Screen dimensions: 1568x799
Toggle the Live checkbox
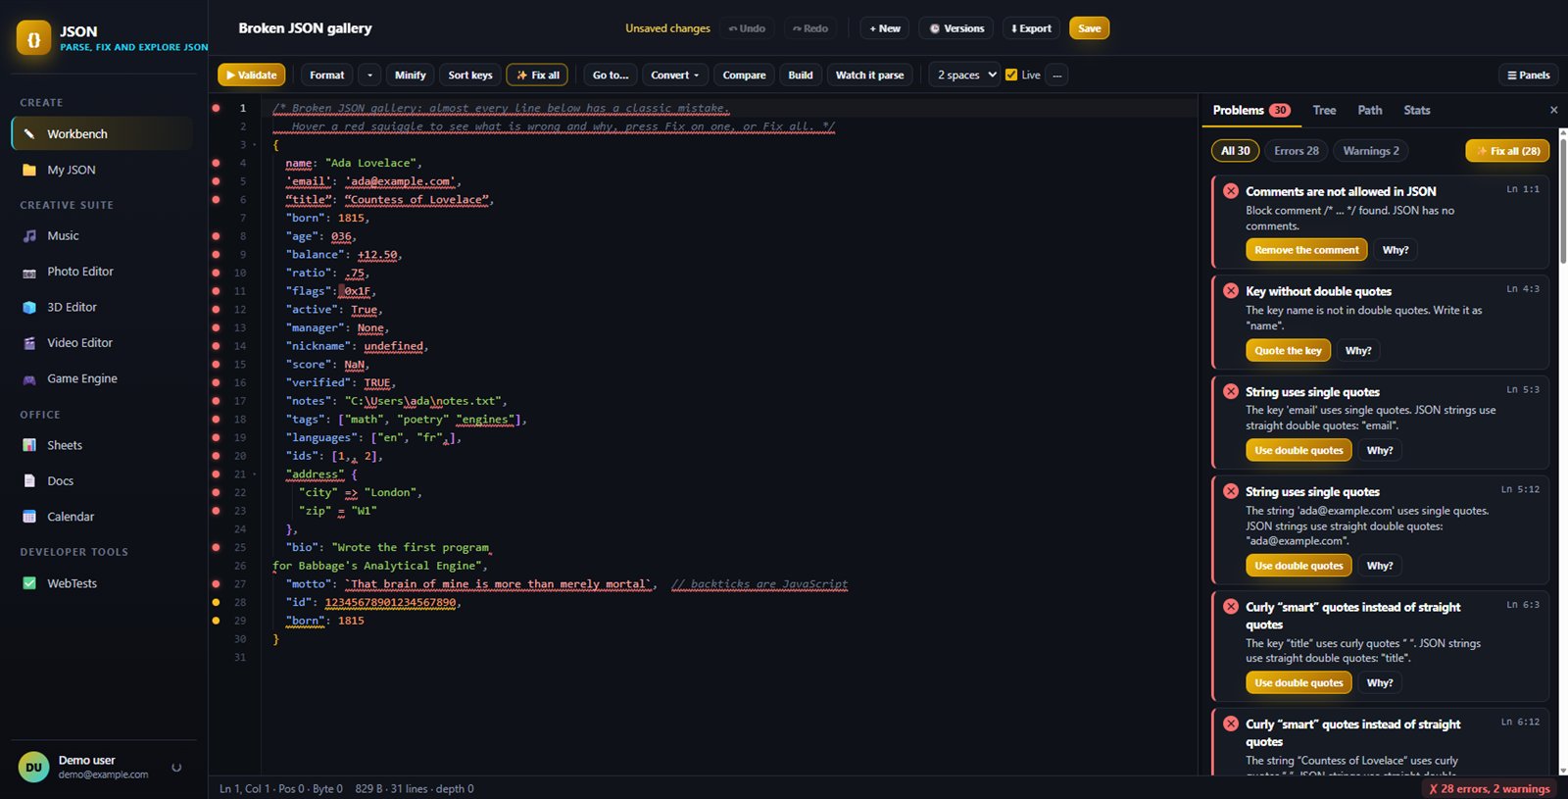coord(1011,75)
